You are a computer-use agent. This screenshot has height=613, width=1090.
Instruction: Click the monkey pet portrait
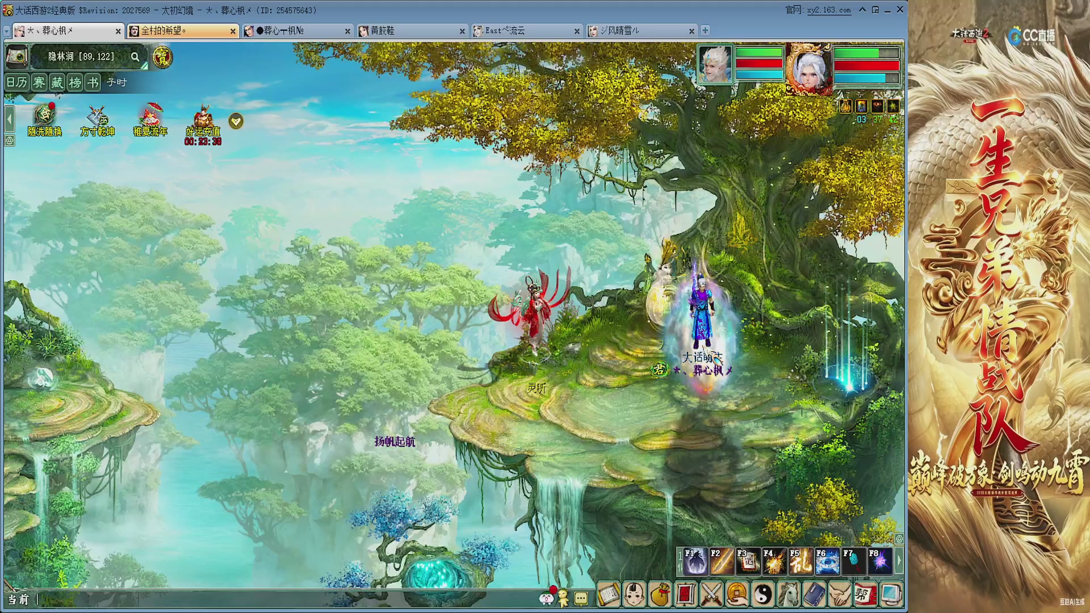[715, 64]
